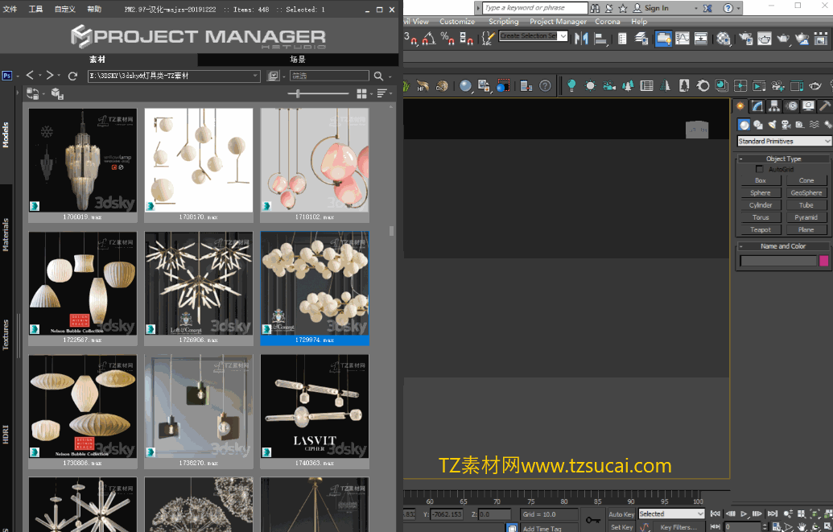
Task: Open the 工具 menu in Project Manager
Action: point(35,9)
